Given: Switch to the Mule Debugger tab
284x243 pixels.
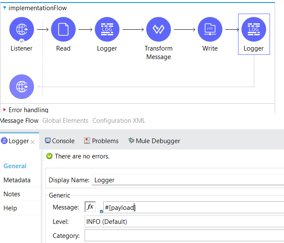Looking at the screenshot, I should [154, 141].
